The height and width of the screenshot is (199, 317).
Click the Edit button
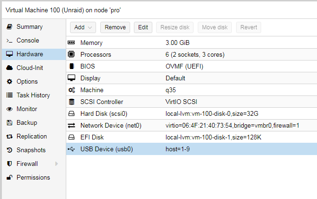coord(143,27)
